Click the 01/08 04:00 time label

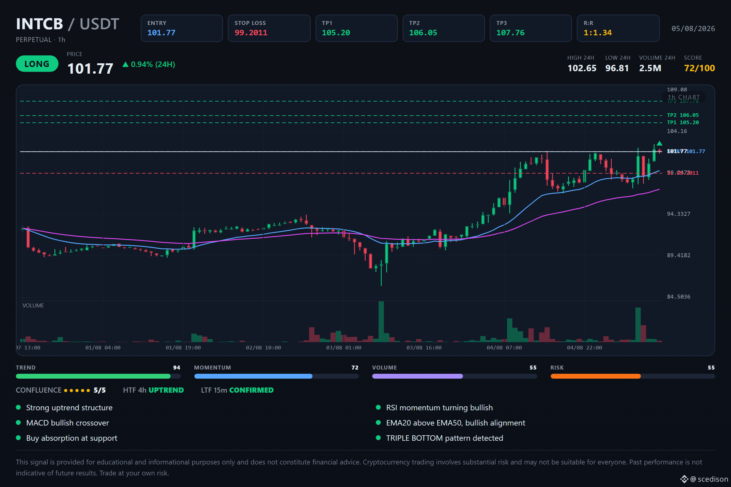pos(103,348)
